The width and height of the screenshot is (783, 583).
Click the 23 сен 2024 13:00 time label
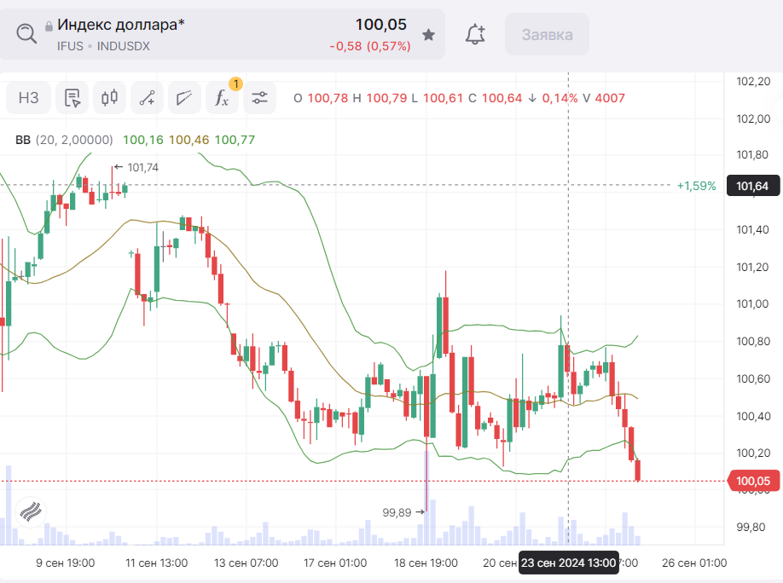568,563
